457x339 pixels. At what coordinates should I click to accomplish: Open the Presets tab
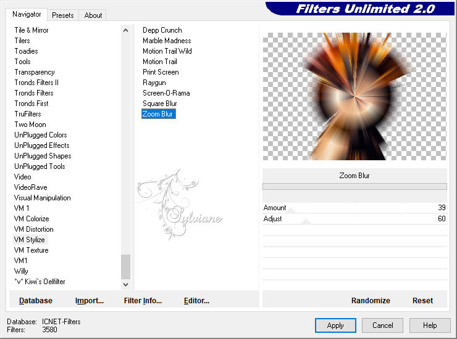62,15
